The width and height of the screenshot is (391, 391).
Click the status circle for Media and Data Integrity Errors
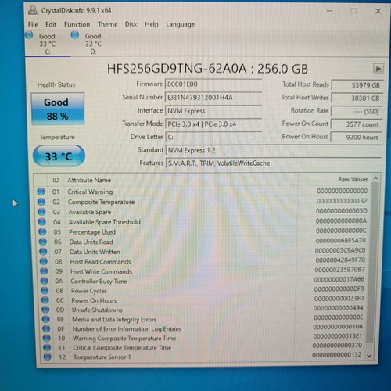46,319
